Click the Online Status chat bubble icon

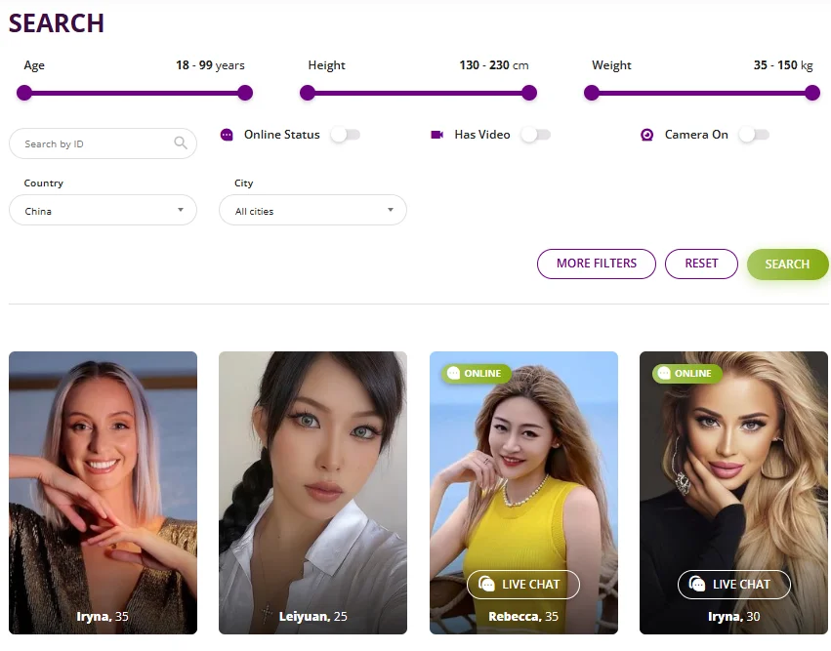point(227,135)
